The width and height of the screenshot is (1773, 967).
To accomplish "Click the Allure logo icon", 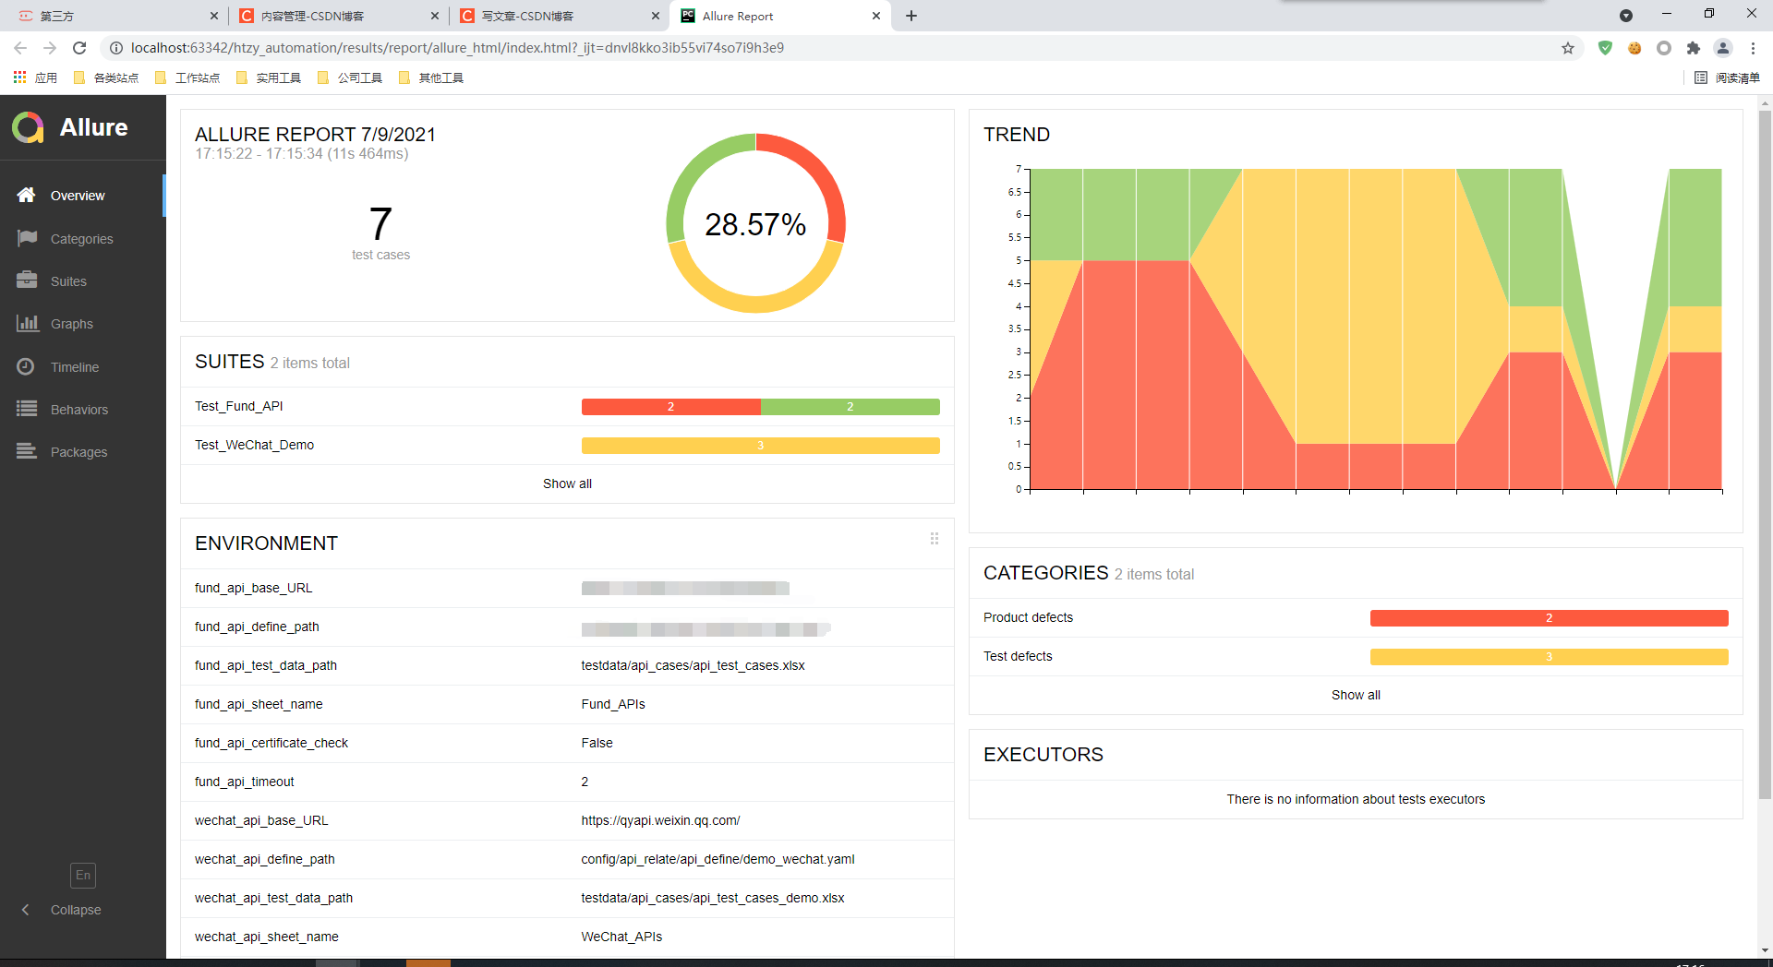I will pos(28,127).
